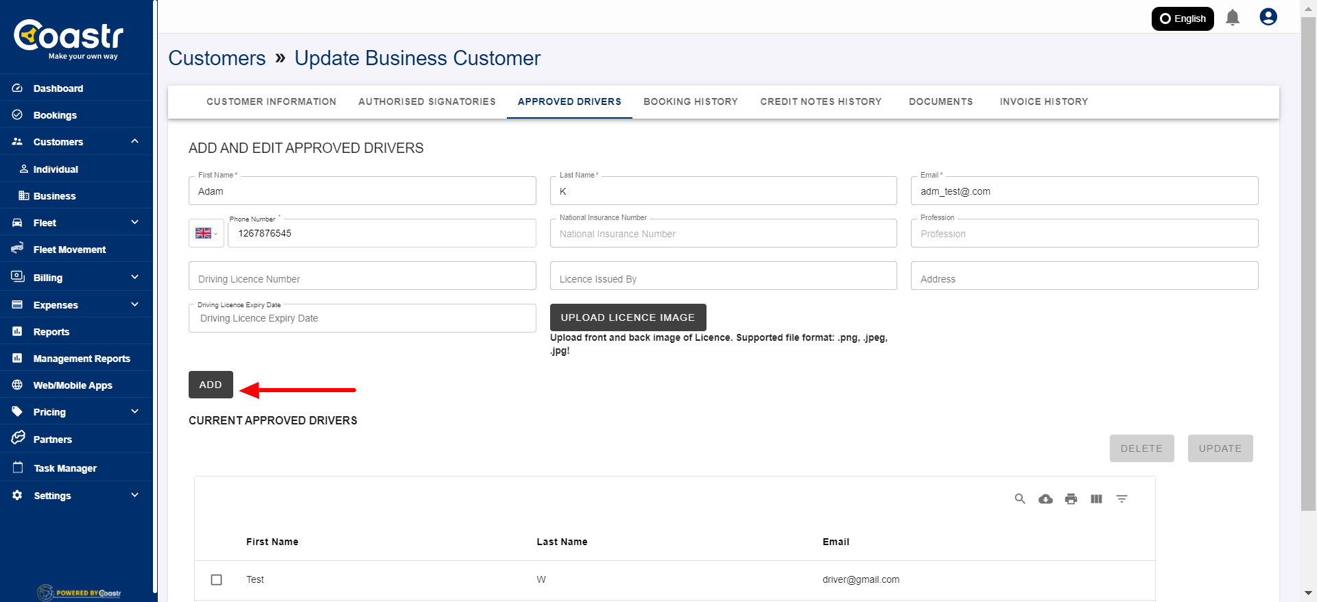Click the Coastr logo in sidebar
The image size is (1317, 602).
69,38
